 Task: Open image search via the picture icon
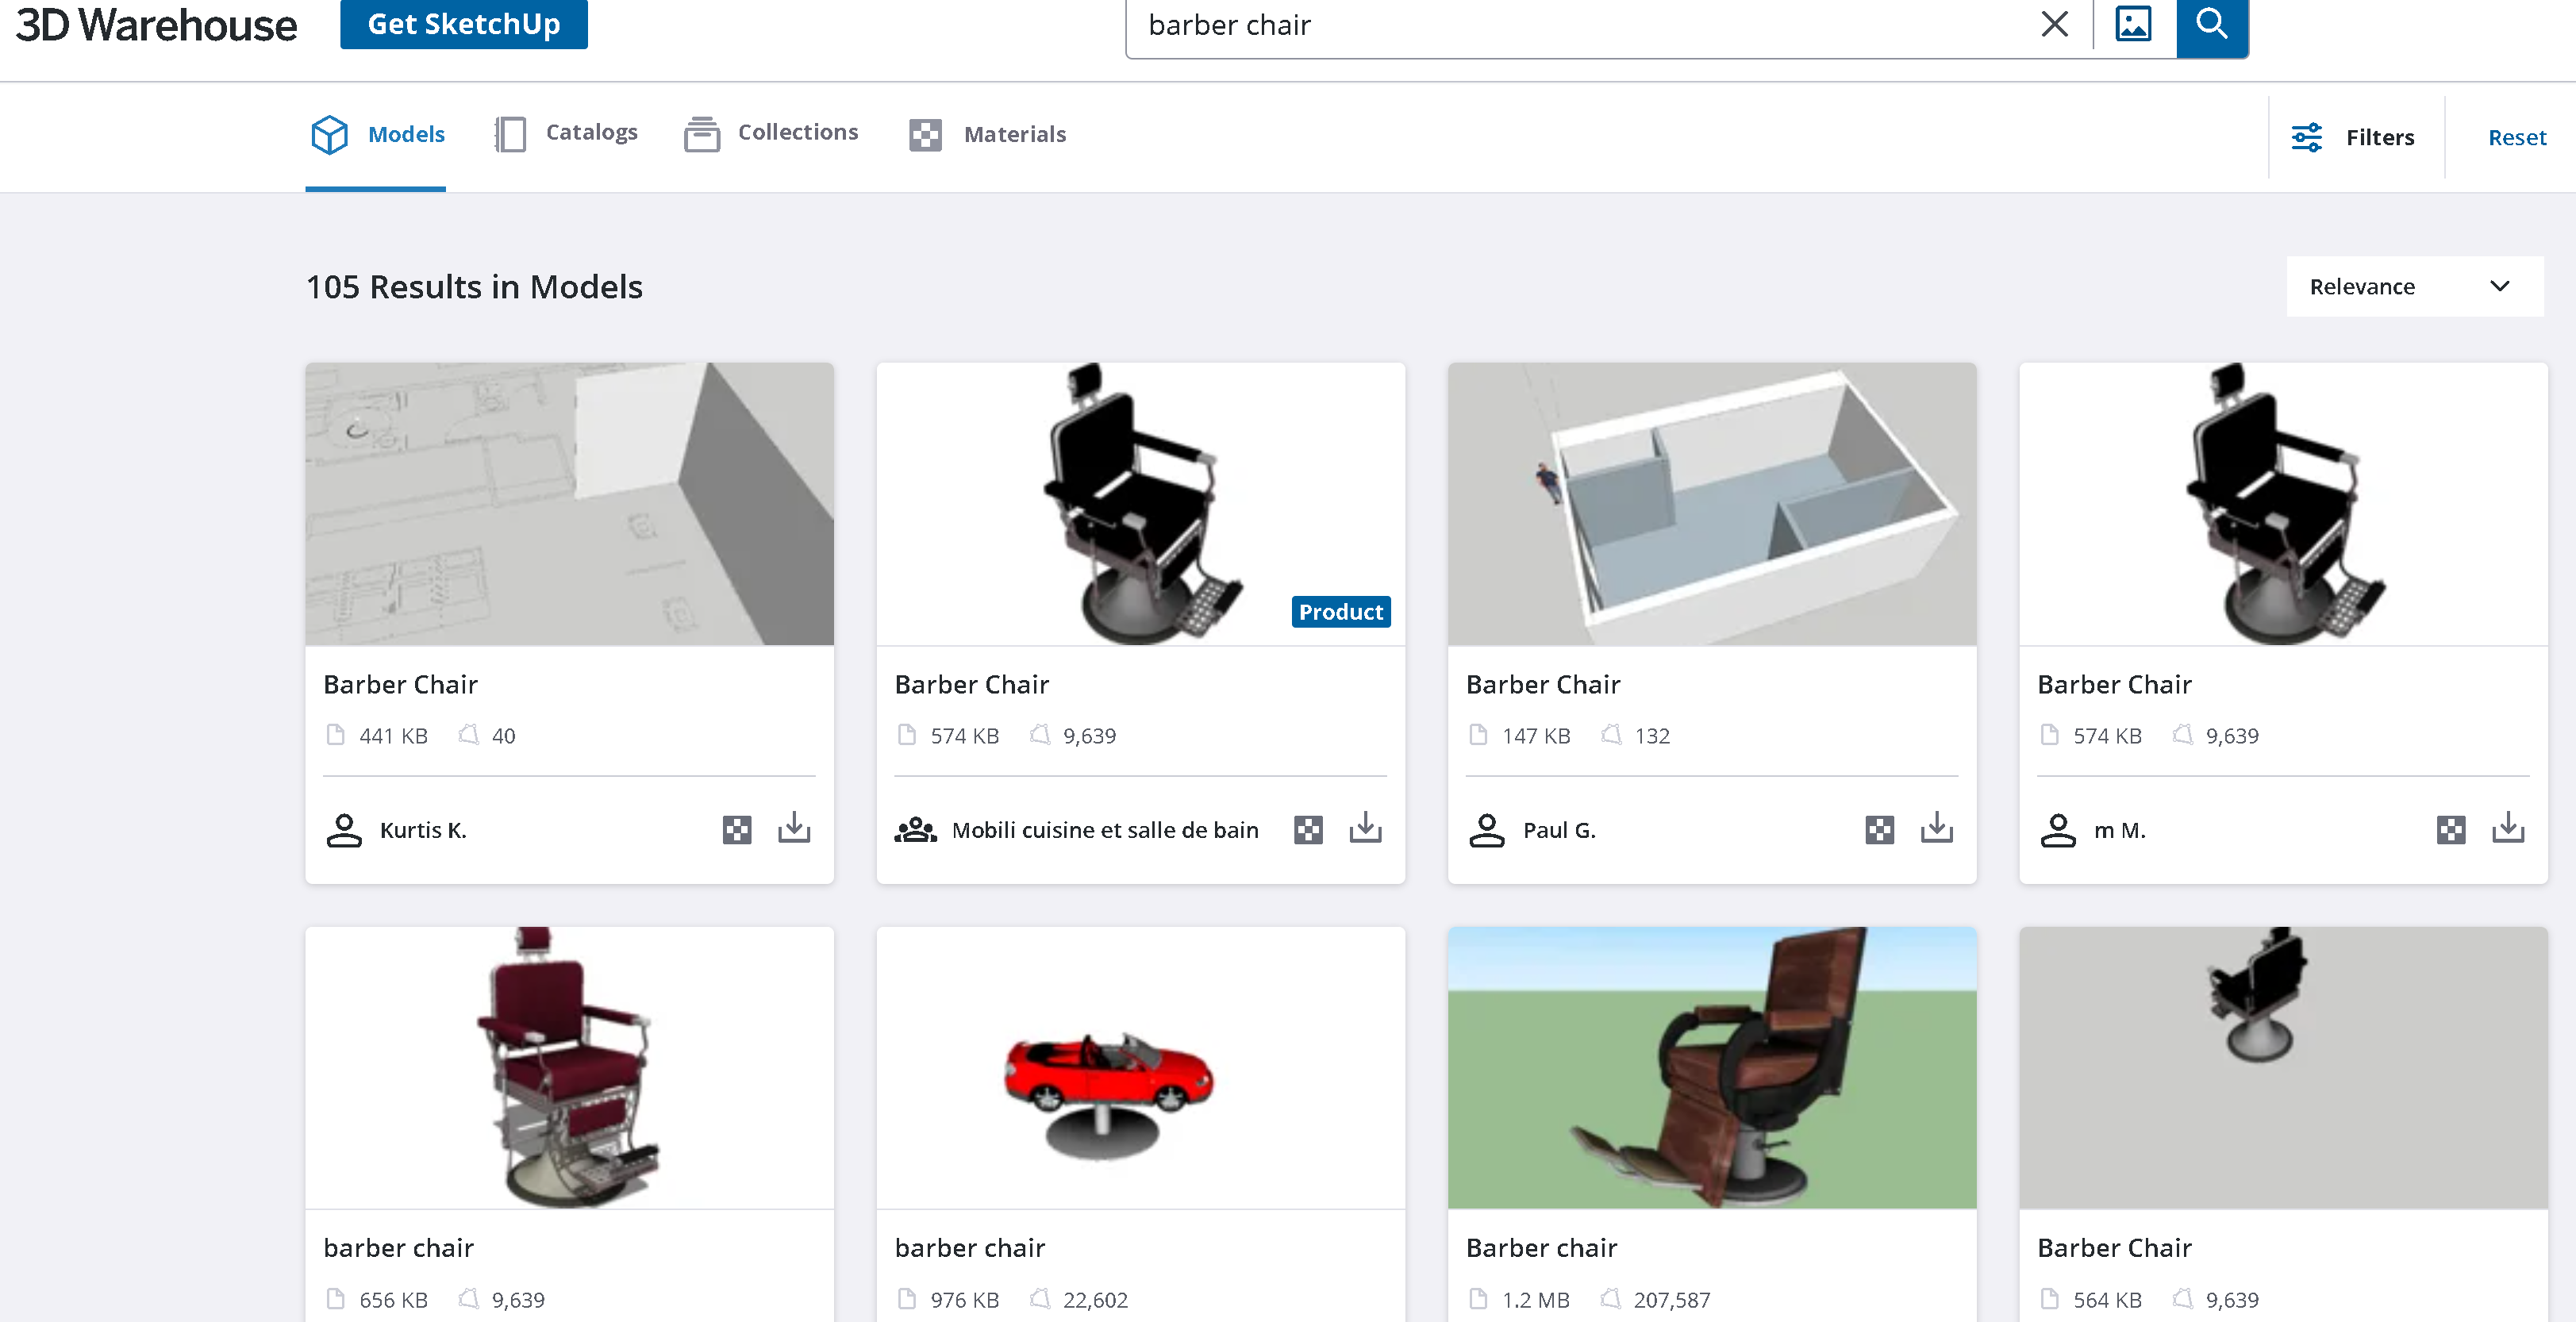(x=2133, y=24)
